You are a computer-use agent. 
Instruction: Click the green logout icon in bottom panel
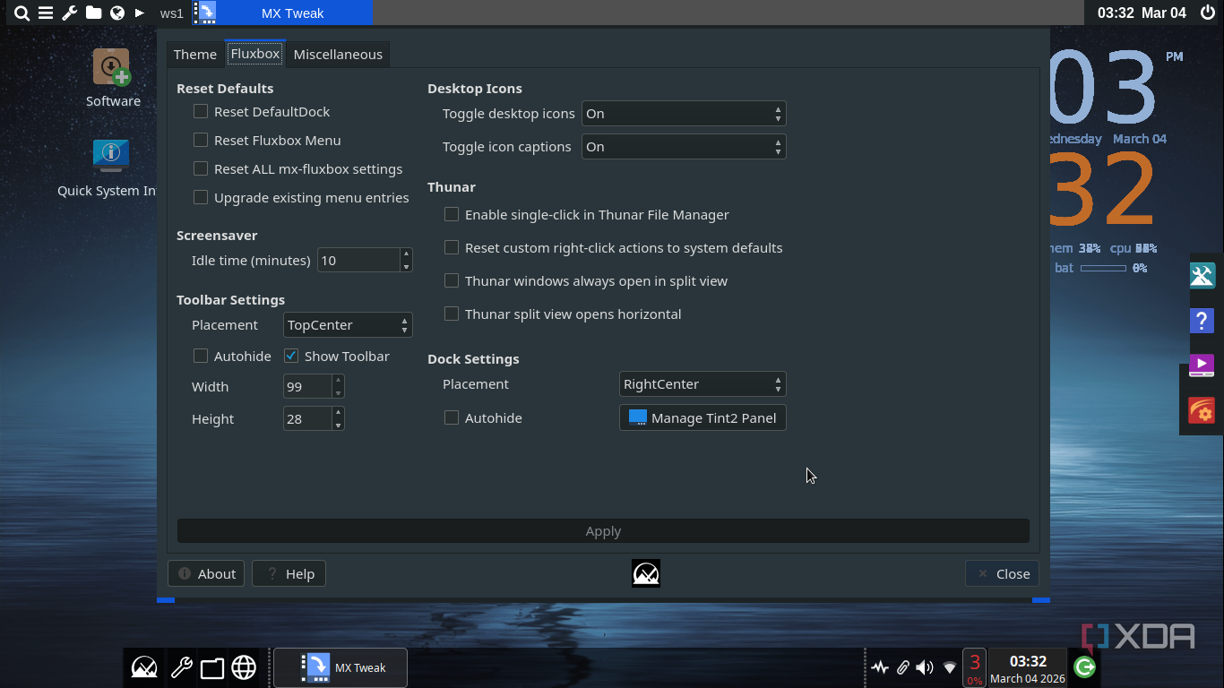click(x=1084, y=667)
